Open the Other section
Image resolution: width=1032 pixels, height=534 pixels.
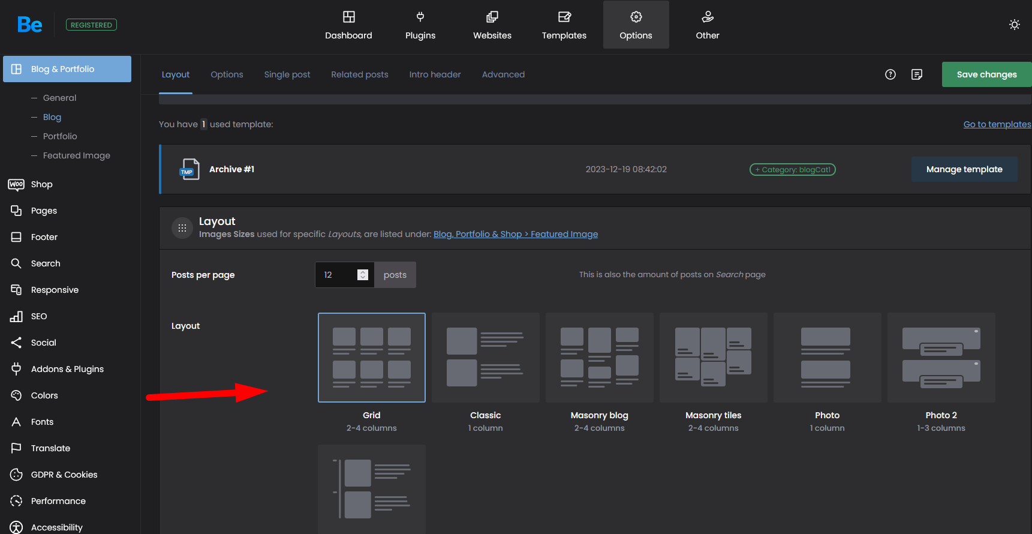(708, 25)
